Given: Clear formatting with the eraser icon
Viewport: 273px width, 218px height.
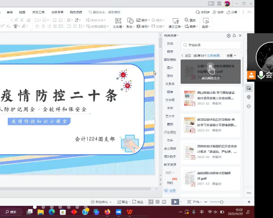Looking at the screenshot, I should [29, 20].
